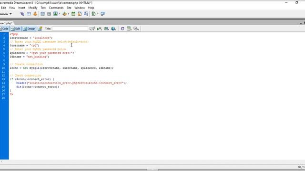Open the View Options menu
Viewport: 305px width, 171px height.
(x=129, y=28)
